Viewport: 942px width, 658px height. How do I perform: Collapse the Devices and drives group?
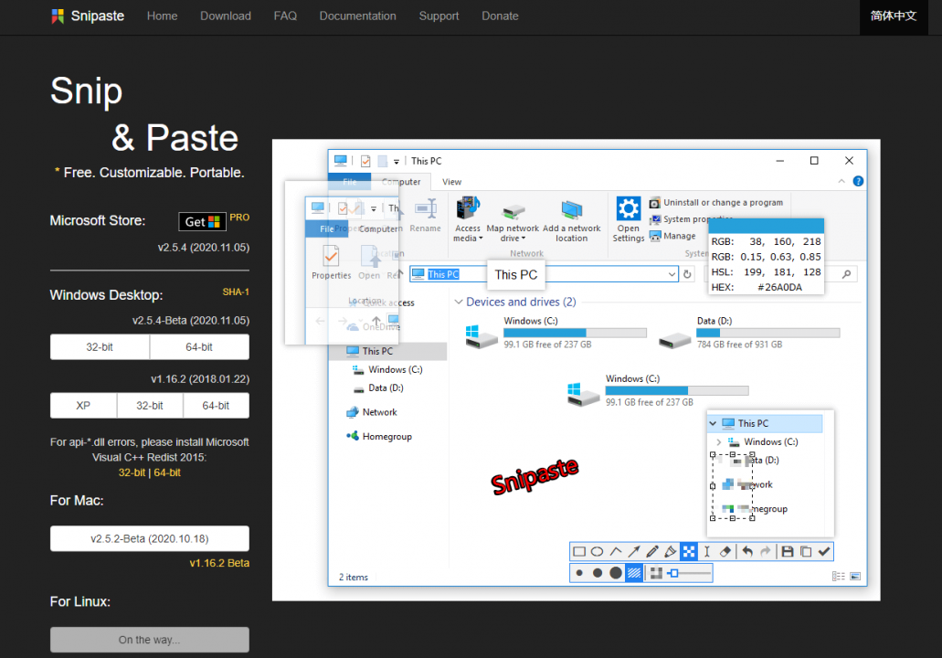(459, 302)
